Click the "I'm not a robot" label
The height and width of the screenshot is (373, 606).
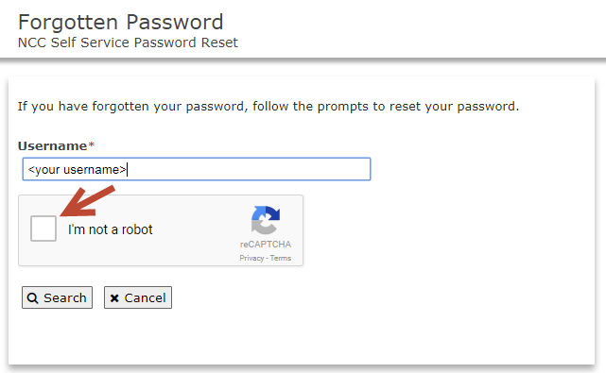(x=111, y=229)
